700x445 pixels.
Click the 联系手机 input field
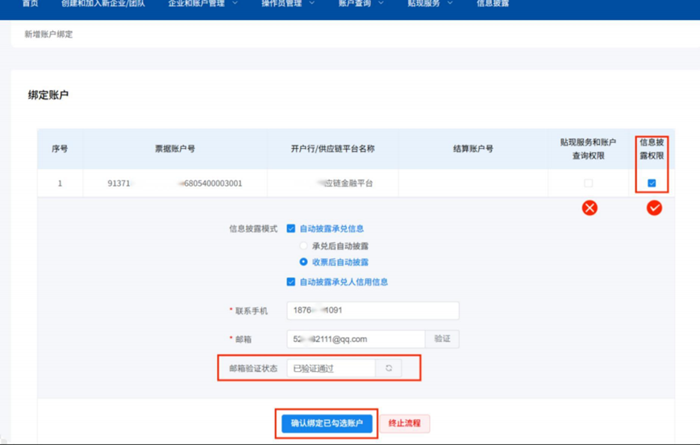[373, 311]
